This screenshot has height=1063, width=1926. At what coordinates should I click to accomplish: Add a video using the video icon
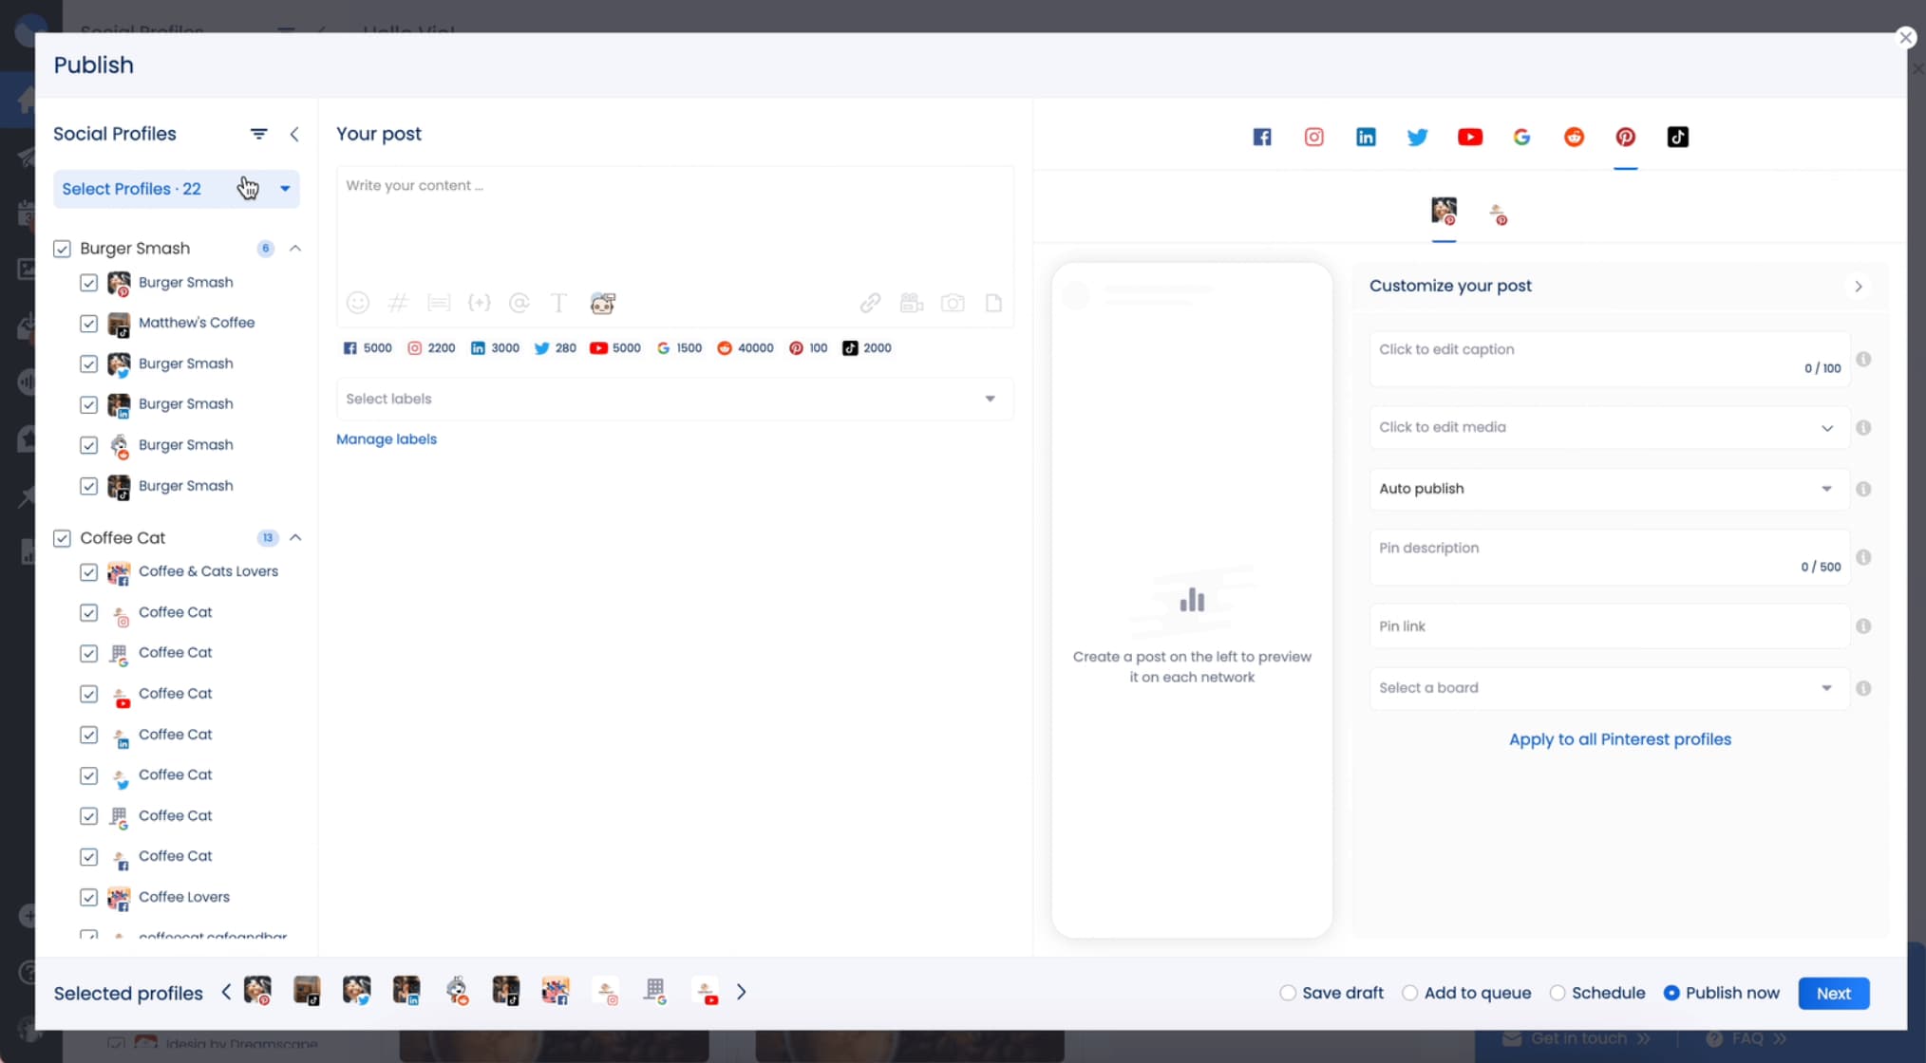[x=912, y=303]
